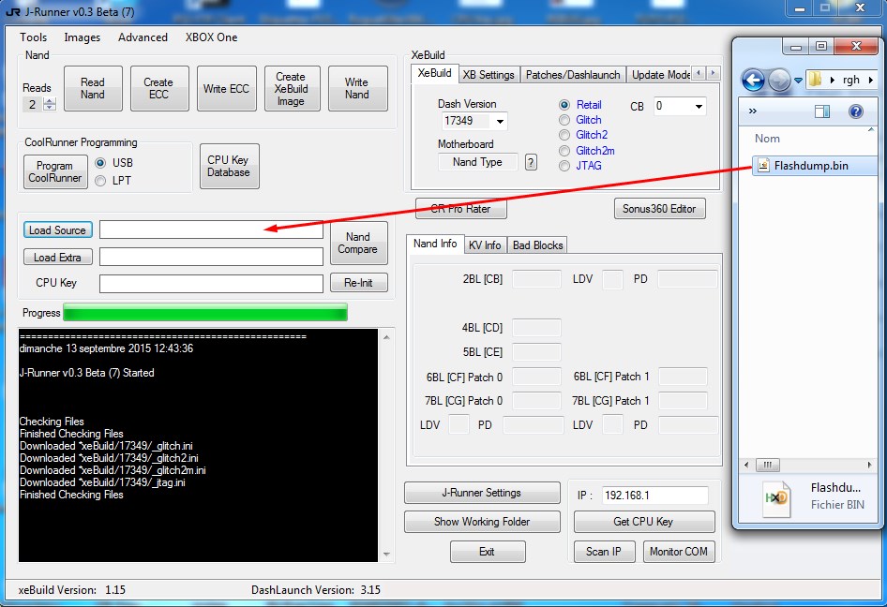Screen dimensions: 887x607
Task: Click the Get CPU Key button
Action: (x=644, y=522)
